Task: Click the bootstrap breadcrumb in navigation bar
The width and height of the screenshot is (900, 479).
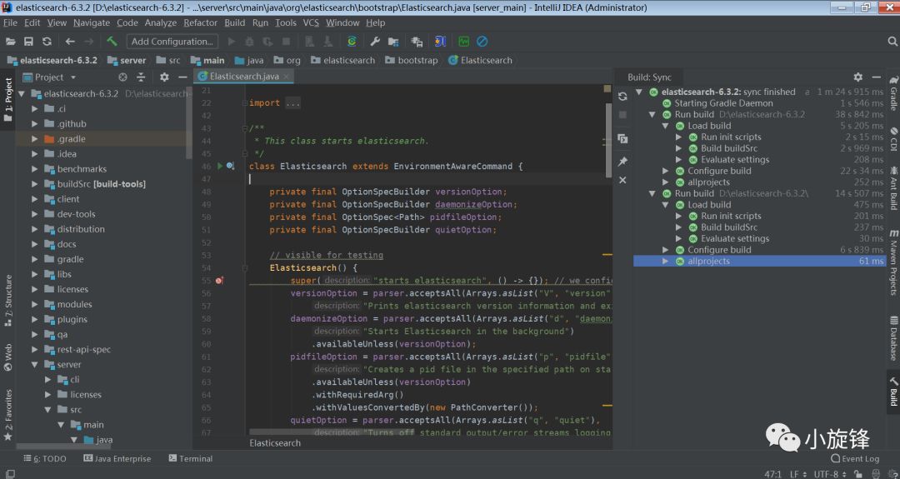Action: click(x=417, y=60)
